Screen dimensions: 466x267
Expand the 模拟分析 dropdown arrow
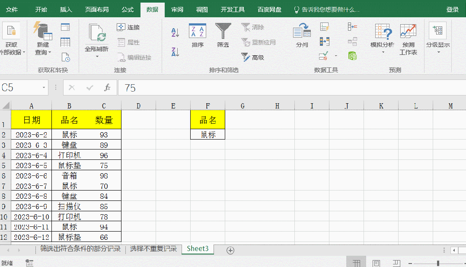[x=383, y=53]
